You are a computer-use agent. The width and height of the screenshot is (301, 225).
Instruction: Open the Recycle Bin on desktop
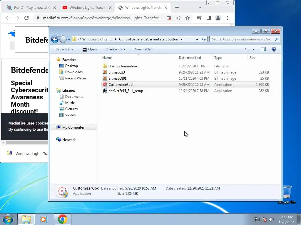[287, 195]
